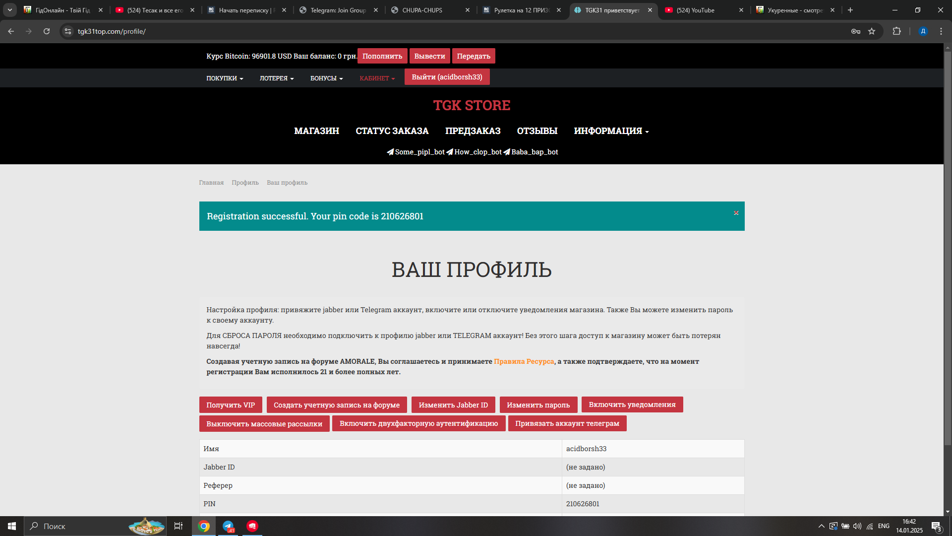Click the Изменить Jabber ID button
Screen dimensions: 952x536
pyautogui.click(x=453, y=405)
